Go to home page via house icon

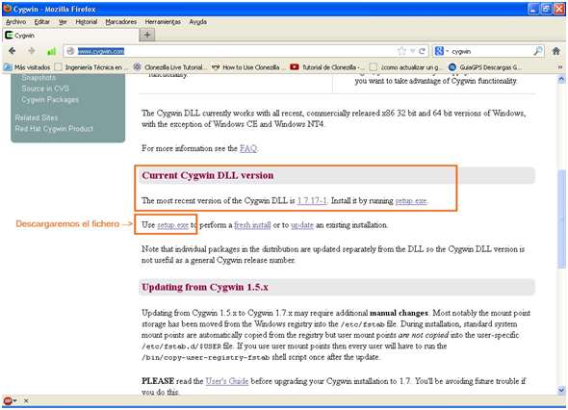(556, 51)
